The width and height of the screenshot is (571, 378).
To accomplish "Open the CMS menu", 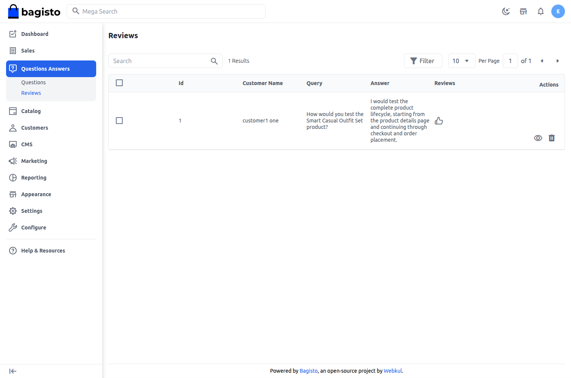I will click(51, 144).
